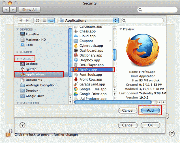Click the file list scroll up arrow
The height and width of the screenshot is (143, 180).
pyautogui.click(x=114, y=90)
